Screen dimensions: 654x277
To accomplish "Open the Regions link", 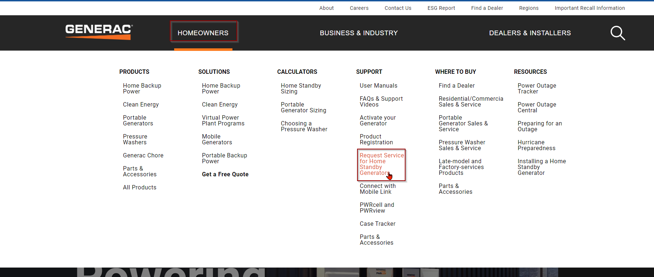I will pyautogui.click(x=529, y=8).
